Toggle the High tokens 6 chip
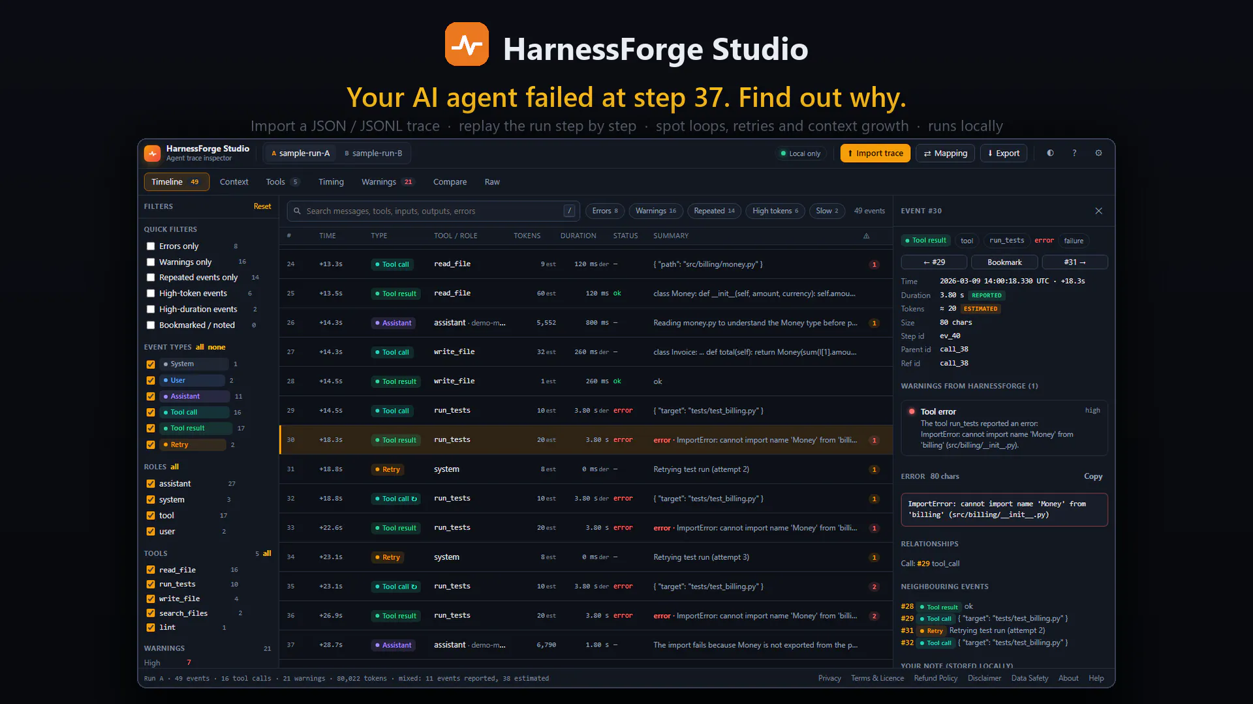 click(x=775, y=211)
